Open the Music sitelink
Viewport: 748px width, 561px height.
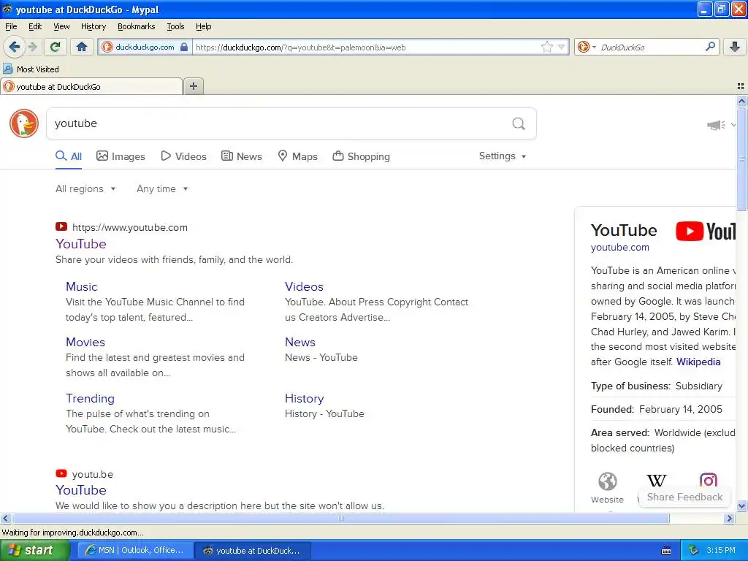pos(82,286)
